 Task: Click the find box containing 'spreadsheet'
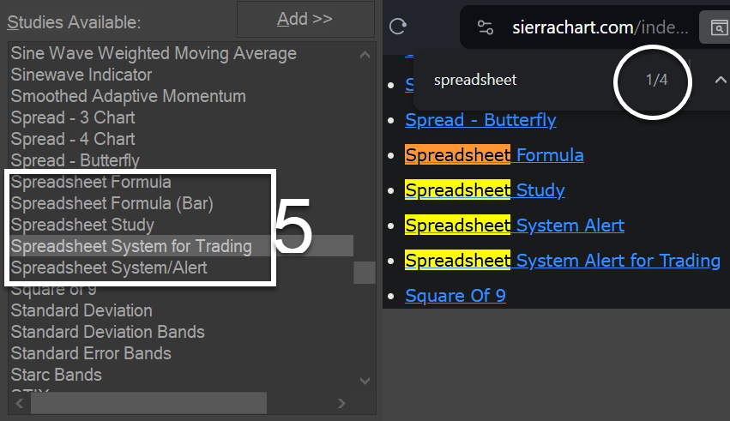tap(515, 80)
